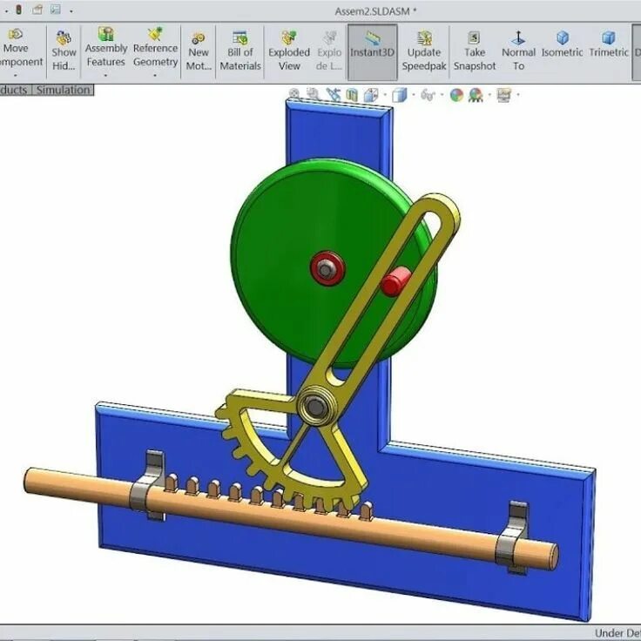
Task: Expand Assembly Features dropdown arrow
Action: [x=105, y=76]
